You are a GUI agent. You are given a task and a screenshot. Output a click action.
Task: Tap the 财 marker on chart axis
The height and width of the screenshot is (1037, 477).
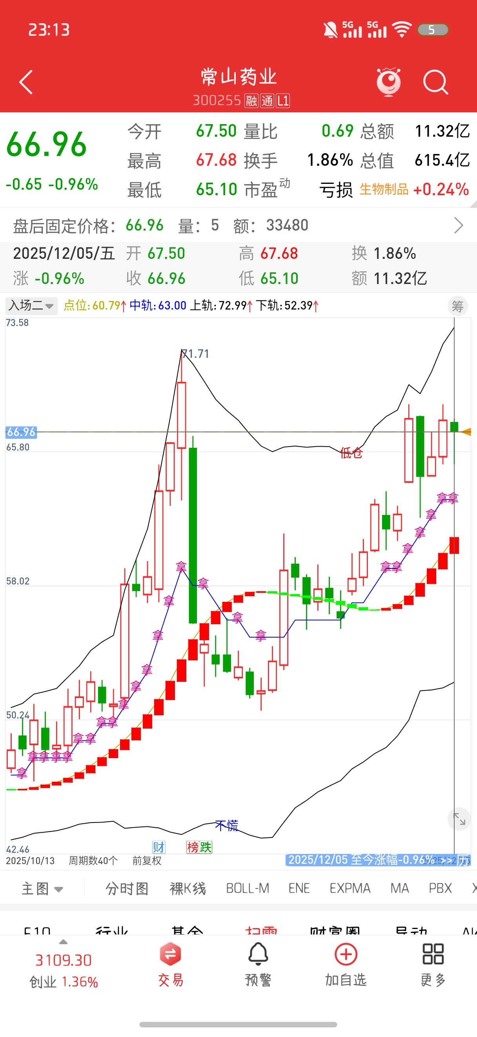coord(158,847)
